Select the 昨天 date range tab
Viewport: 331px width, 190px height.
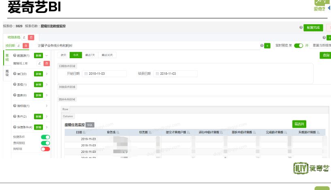pyautogui.click(x=64, y=55)
